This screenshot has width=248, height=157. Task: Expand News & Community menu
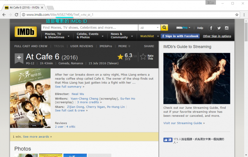coord(122,36)
